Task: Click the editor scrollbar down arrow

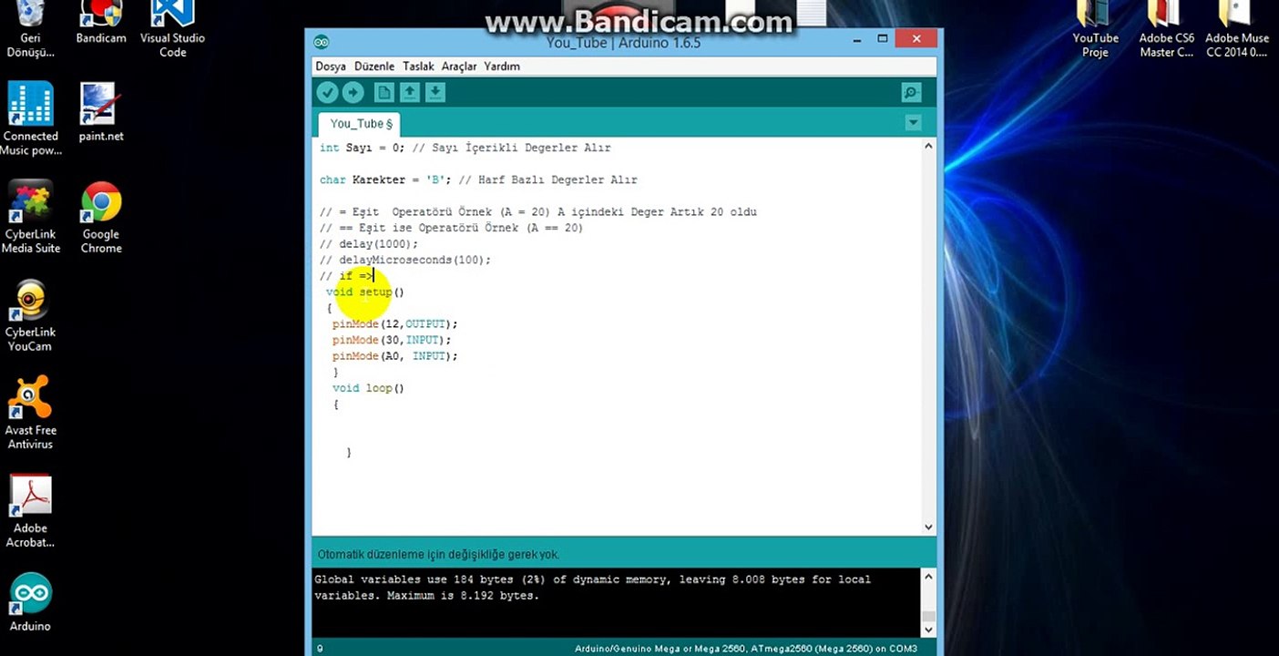Action: coord(928,527)
